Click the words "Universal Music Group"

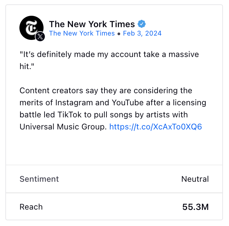63,127
